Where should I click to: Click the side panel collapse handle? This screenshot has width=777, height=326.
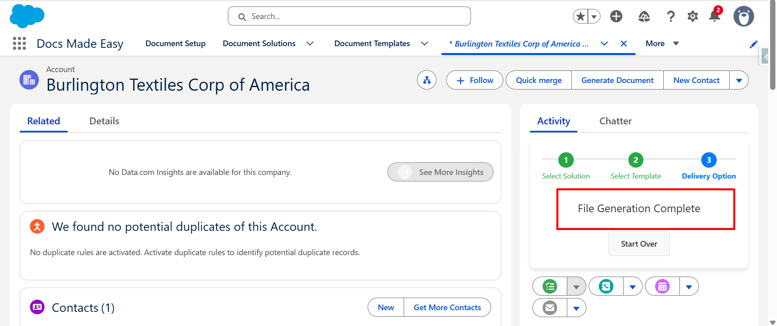tap(764, 56)
